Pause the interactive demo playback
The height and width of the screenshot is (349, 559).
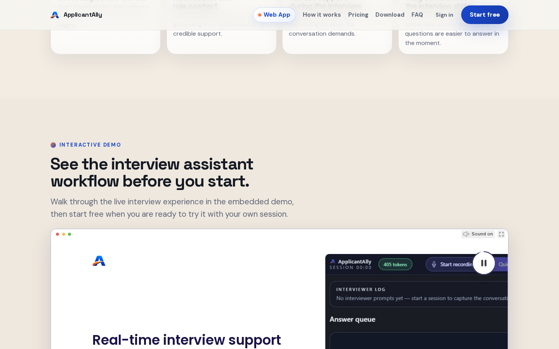[484, 263]
